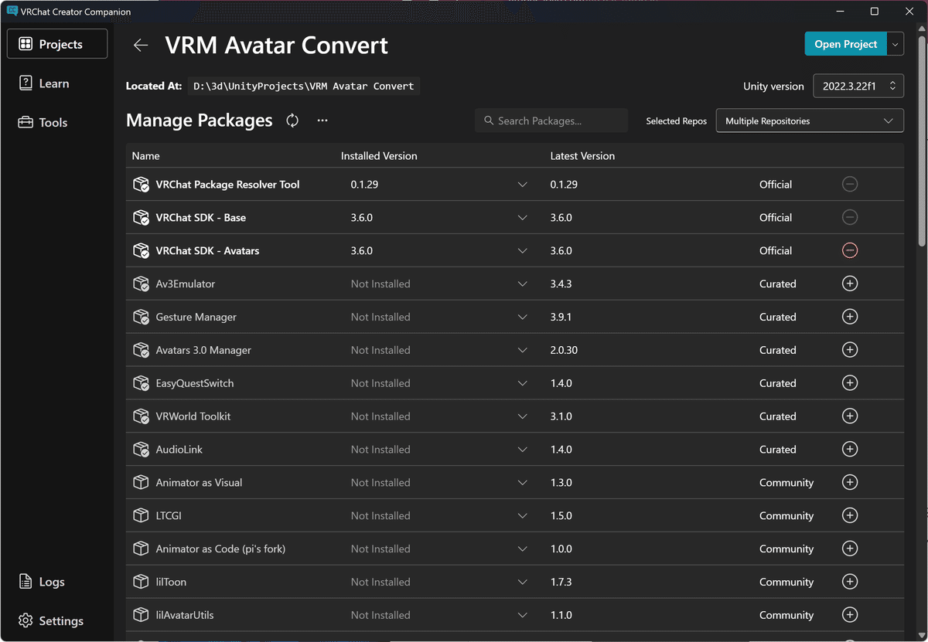928x642 pixels.
Task: Click the LTCGI package box icon
Action: pos(141,515)
